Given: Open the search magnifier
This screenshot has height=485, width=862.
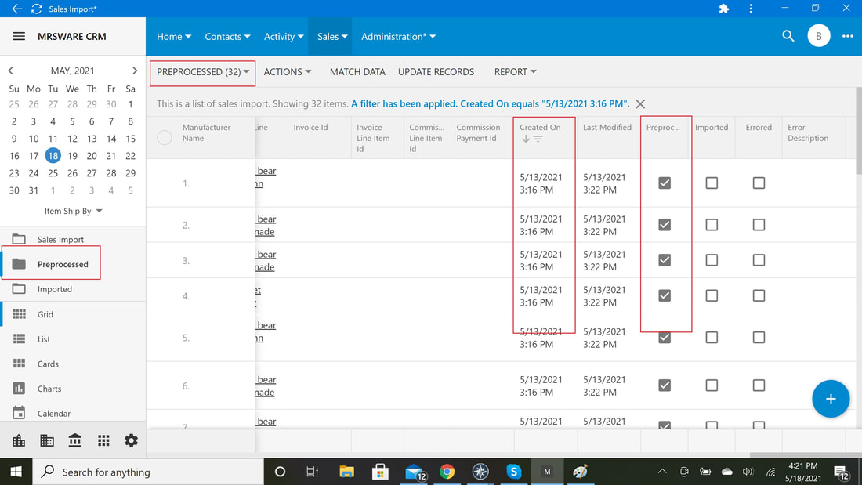Looking at the screenshot, I should pyautogui.click(x=788, y=36).
